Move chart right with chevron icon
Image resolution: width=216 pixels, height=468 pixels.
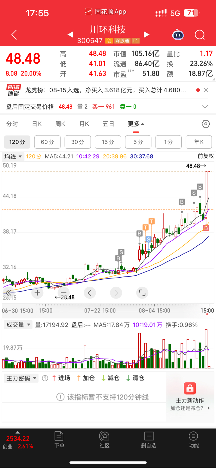116,293
